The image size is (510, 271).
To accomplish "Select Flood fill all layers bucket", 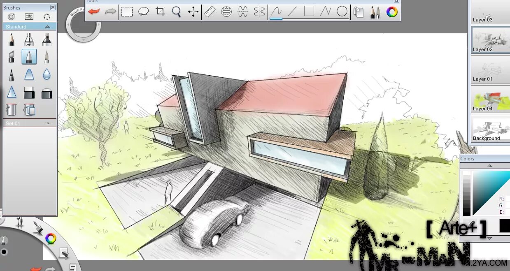I will (x=29, y=109).
